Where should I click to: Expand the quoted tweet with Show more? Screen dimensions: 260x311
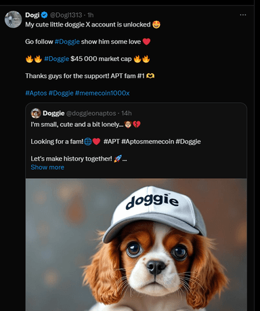click(47, 167)
